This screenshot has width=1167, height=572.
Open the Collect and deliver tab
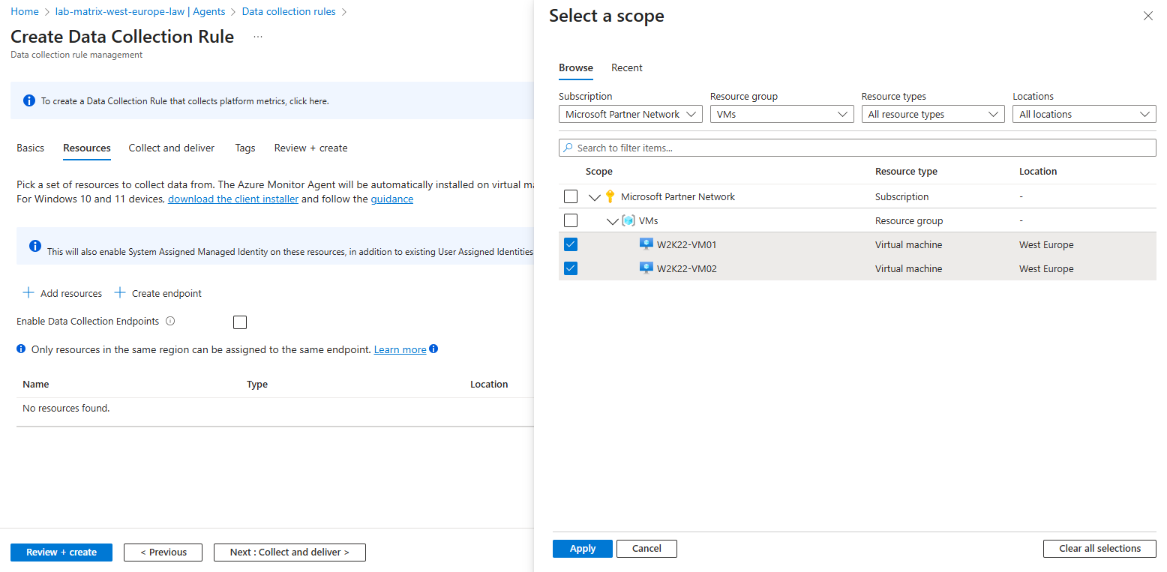pos(172,148)
